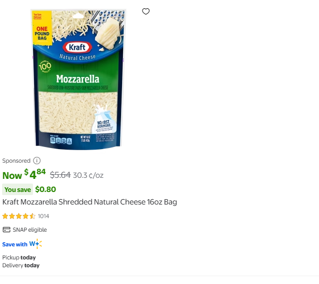
Task: Click the One Pound Bag yellow label
Action: pyautogui.click(x=42, y=28)
